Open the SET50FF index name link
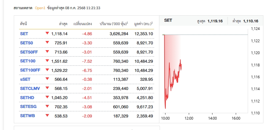 tap(29, 52)
